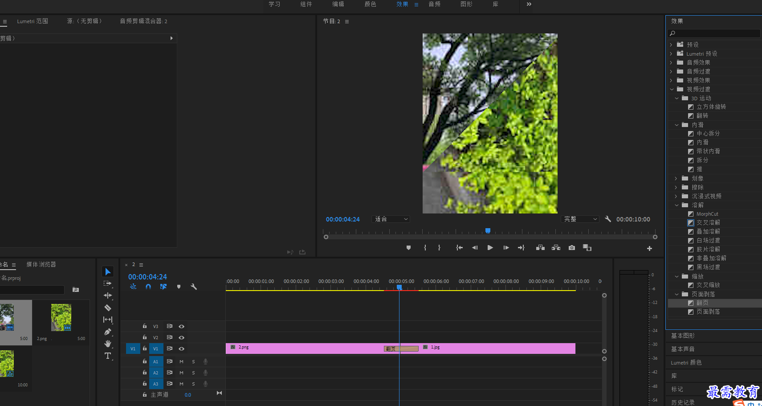Viewport: 762px width, 406px height.
Task: Expand the 划像 folder
Action: pyautogui.click(x=676, y=178)
